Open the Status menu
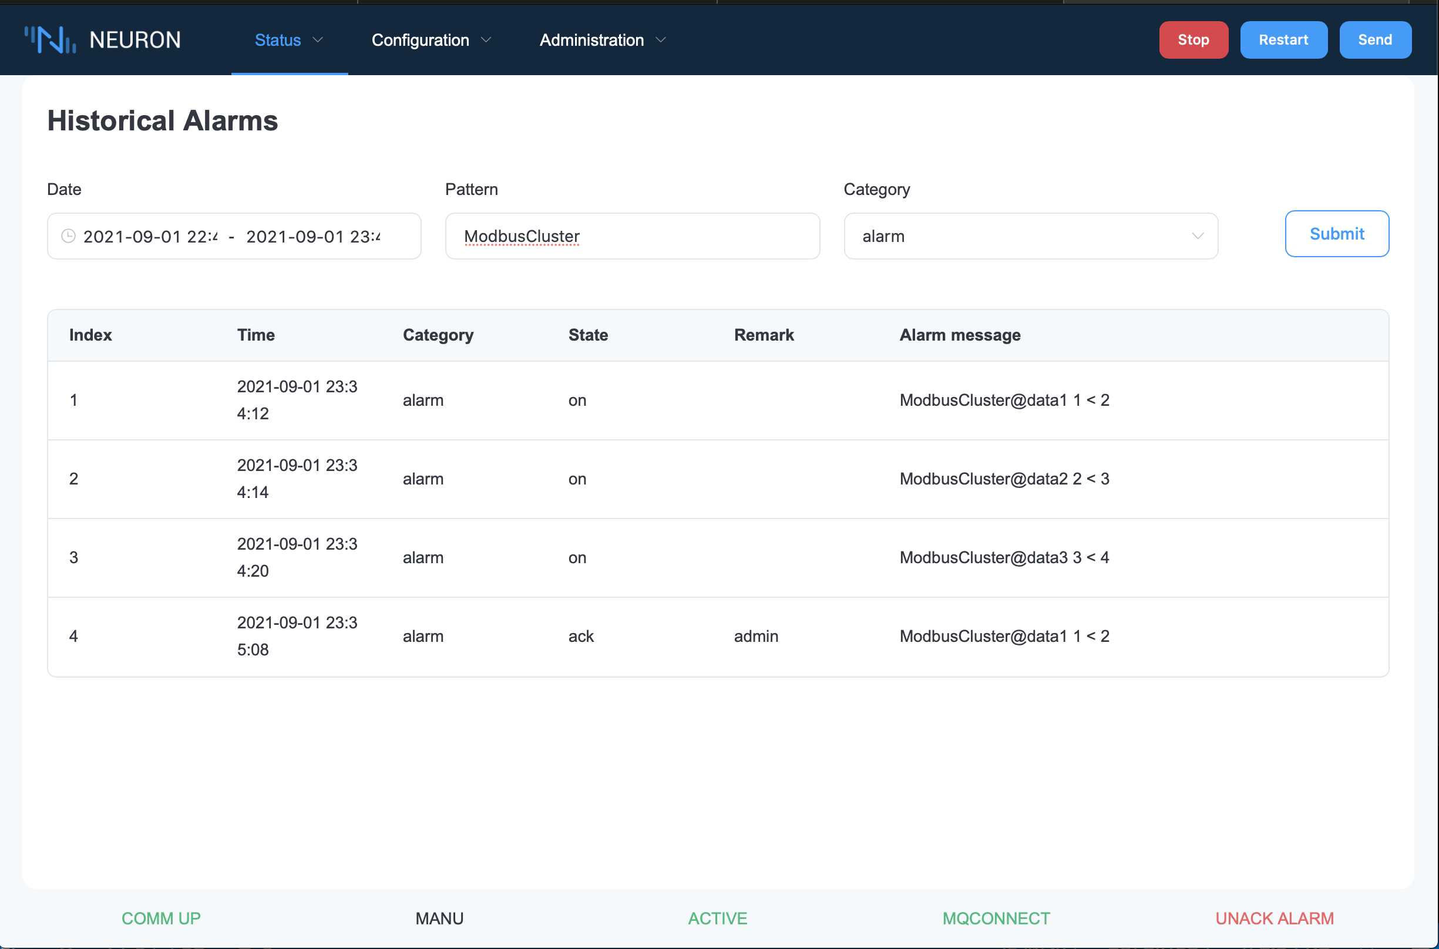The width and height of the screenshot is (1439, 949). (x=290, y=40)
